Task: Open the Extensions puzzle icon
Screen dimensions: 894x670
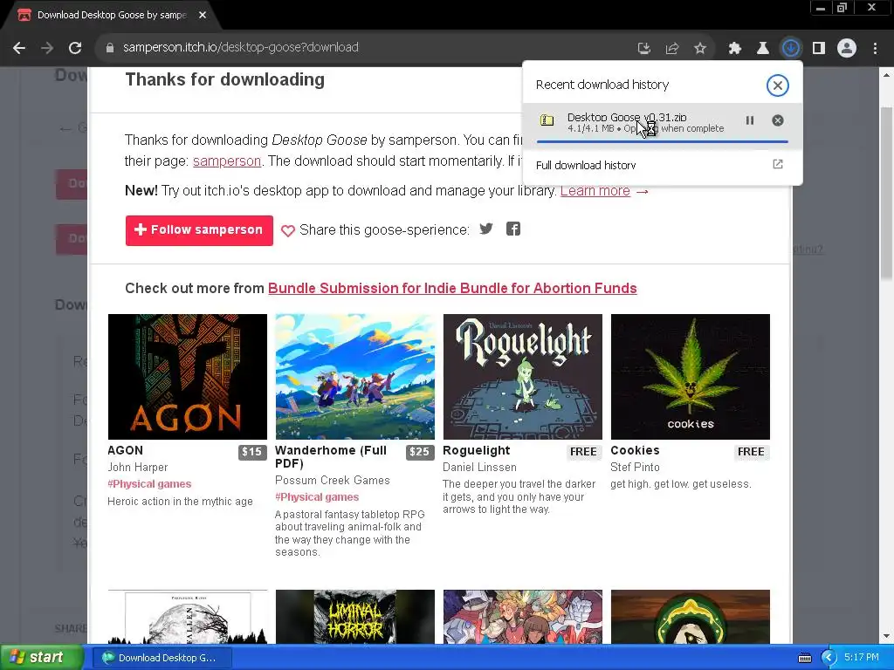Action: [x=735, y=49]
